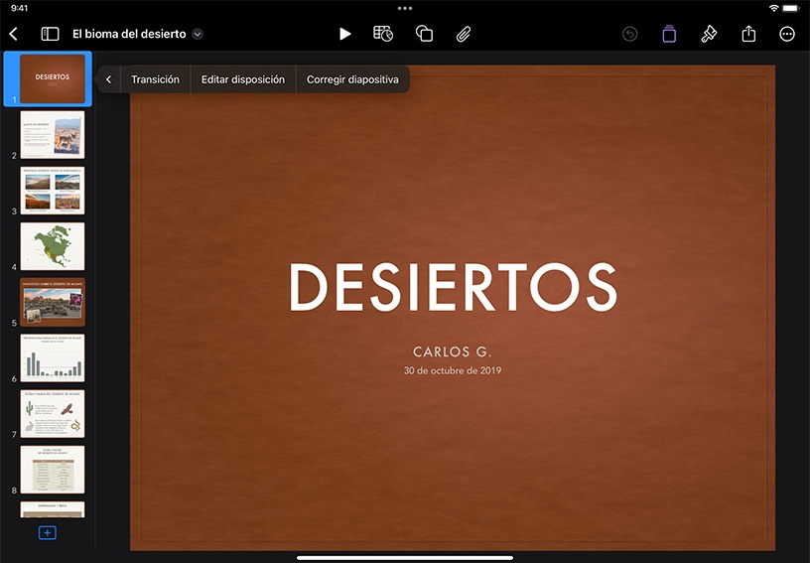Screen dimensions: 810x563
Task: Select slide 2 thumbnail with coyote photo
Action: (53, 135)
